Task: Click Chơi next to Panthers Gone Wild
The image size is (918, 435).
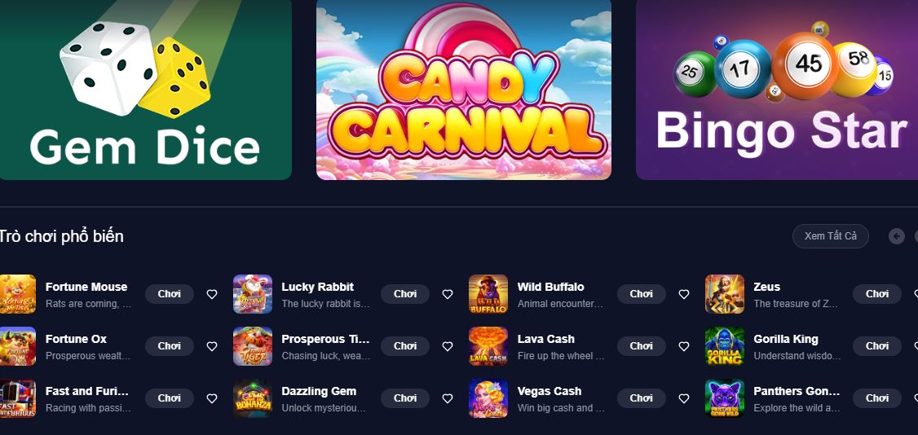Action: pos(877,398)
